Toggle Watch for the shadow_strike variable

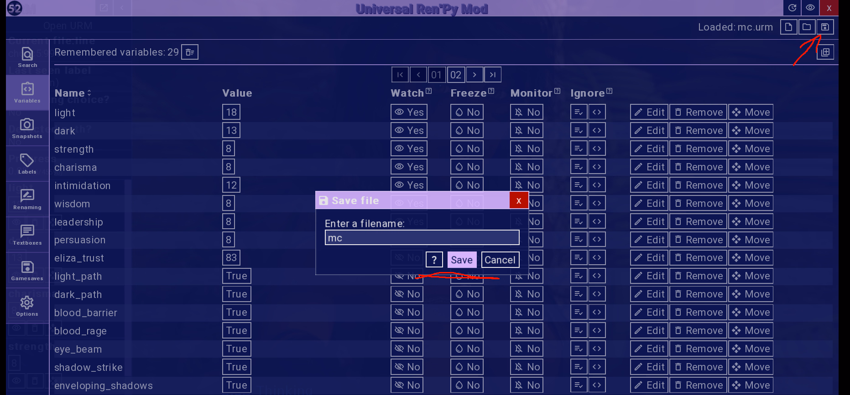coord(407,367)
